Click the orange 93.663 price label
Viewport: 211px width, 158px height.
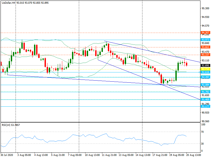coord(205,47)
